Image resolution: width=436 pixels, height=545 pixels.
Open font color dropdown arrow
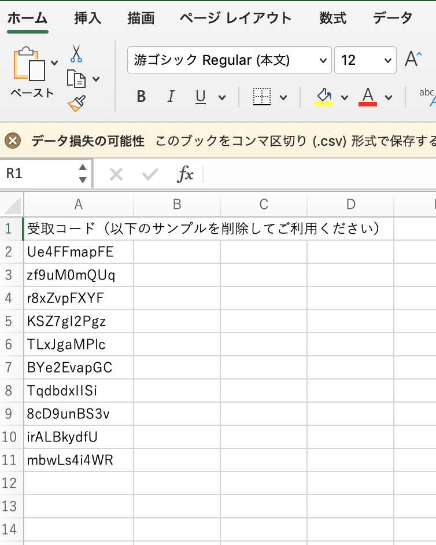click(x=389, y=98)
